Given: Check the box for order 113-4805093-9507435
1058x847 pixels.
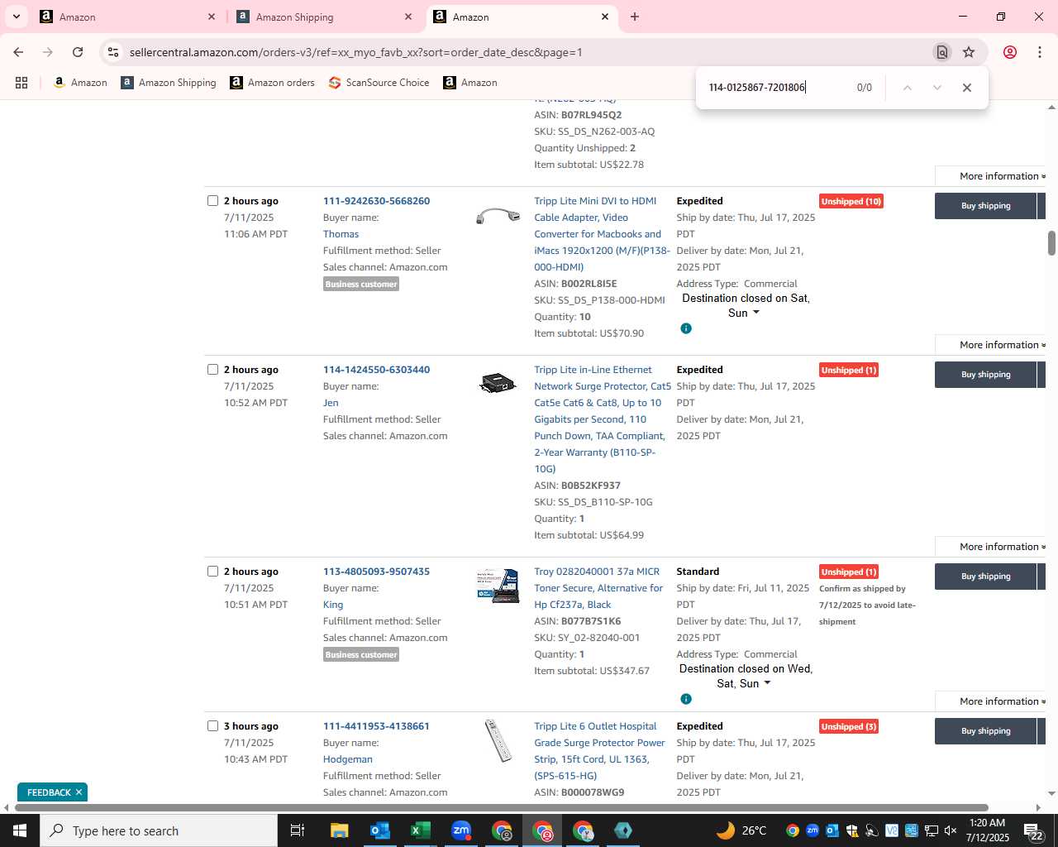Looking at the screenshot, I should 212,572.
